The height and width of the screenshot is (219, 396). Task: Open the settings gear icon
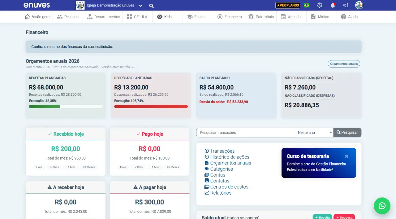click(x=320, y=5)
